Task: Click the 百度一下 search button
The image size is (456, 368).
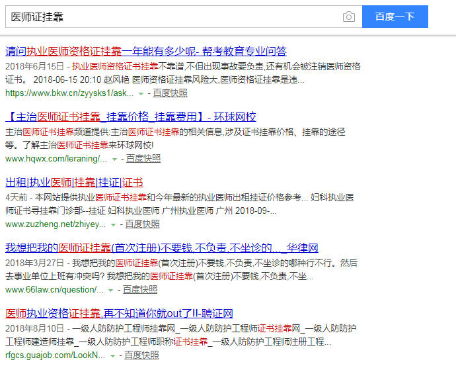Action: pyautogui.click(x=395, y=17)
